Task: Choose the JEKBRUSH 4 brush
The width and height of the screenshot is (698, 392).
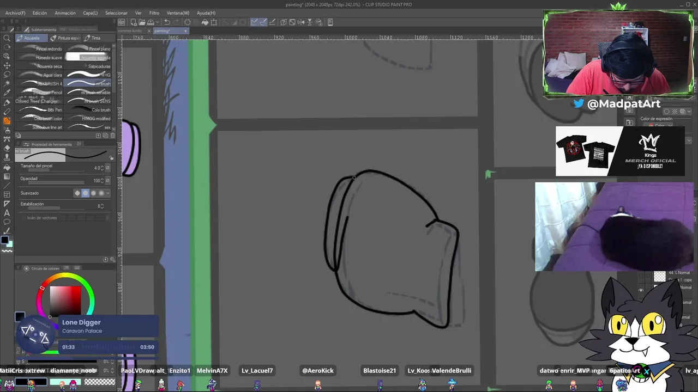Action: 40,84
